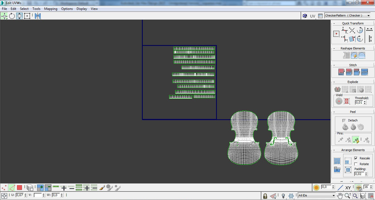Click the Weld Threshold value field
375x200 pixels.
359,102
